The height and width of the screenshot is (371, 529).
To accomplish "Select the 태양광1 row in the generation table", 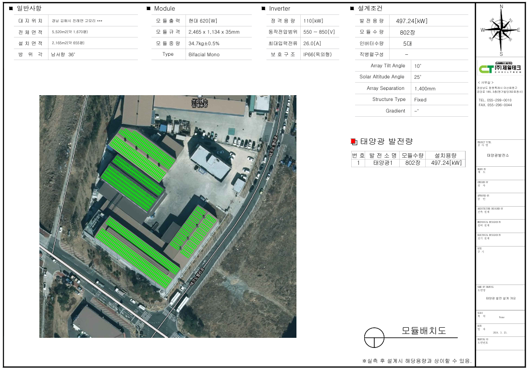I will point(382,163).
